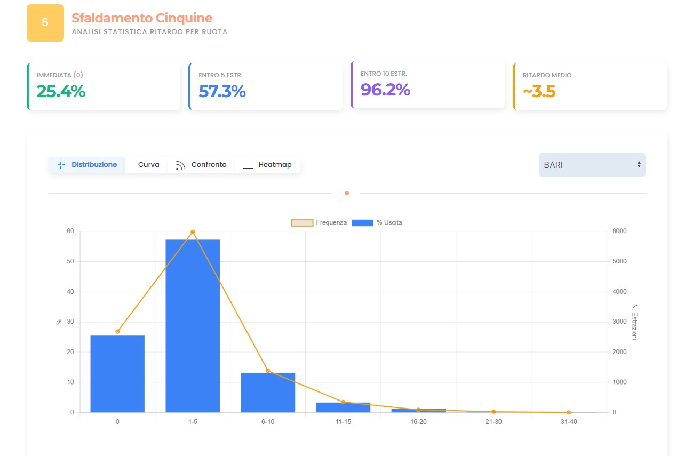Toggle the Frequenza legend series
Viewport: 692px width, 456px height.
coord(331,222)
